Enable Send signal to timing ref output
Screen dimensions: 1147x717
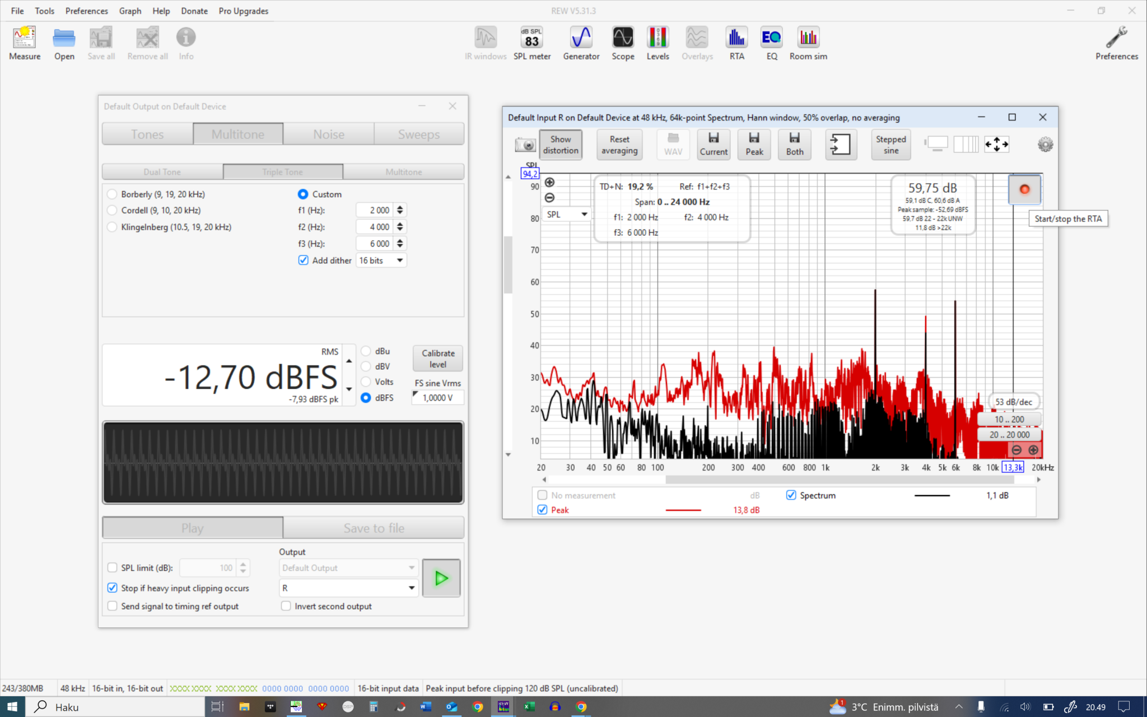pos(112,606)
